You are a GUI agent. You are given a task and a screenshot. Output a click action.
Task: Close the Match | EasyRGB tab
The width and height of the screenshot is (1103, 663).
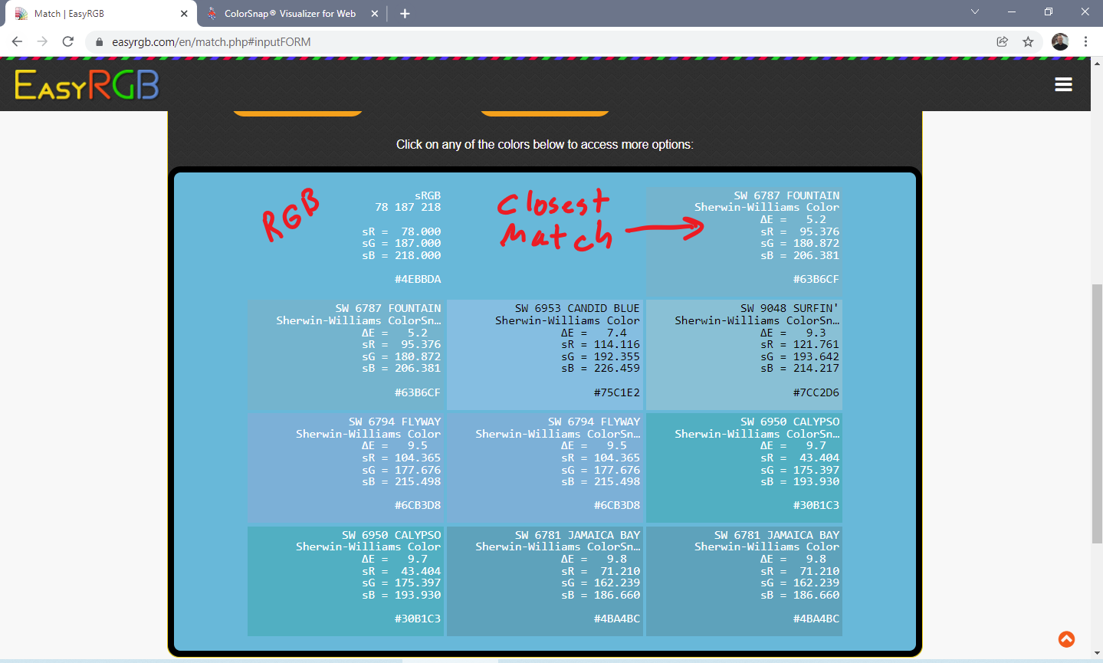point(184,13)
